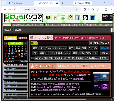Open the 使い方 link
This screenshot has width=114, height=101.
point(58,38)
